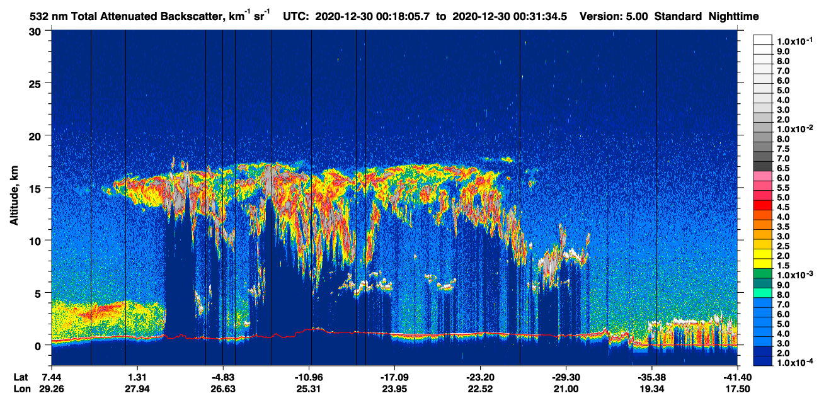Click the colorbar label '2.5'
The height and width of the screenshot is (420, 819).
783,246
